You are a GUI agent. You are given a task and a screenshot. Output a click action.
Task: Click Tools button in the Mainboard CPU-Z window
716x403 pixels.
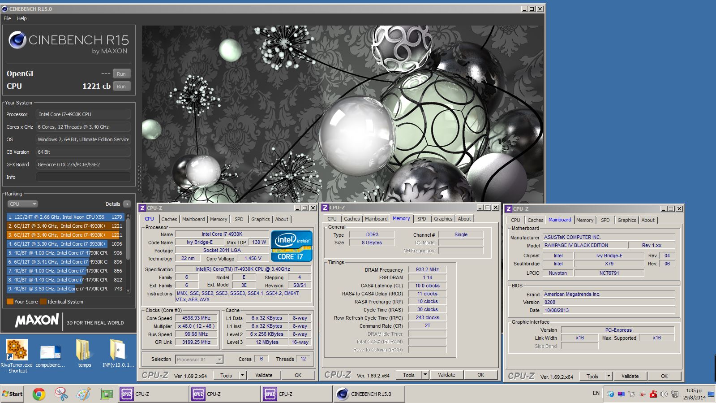tap(592, 376)
